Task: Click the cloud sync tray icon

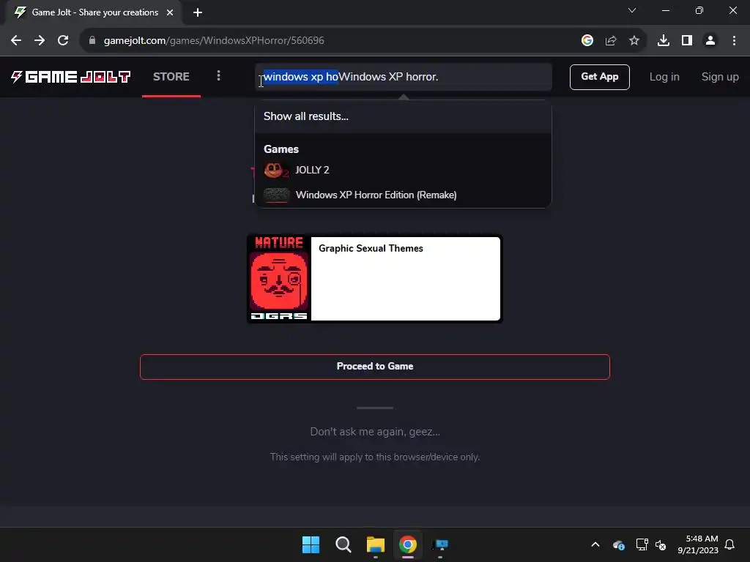Action: coord(618,544)
